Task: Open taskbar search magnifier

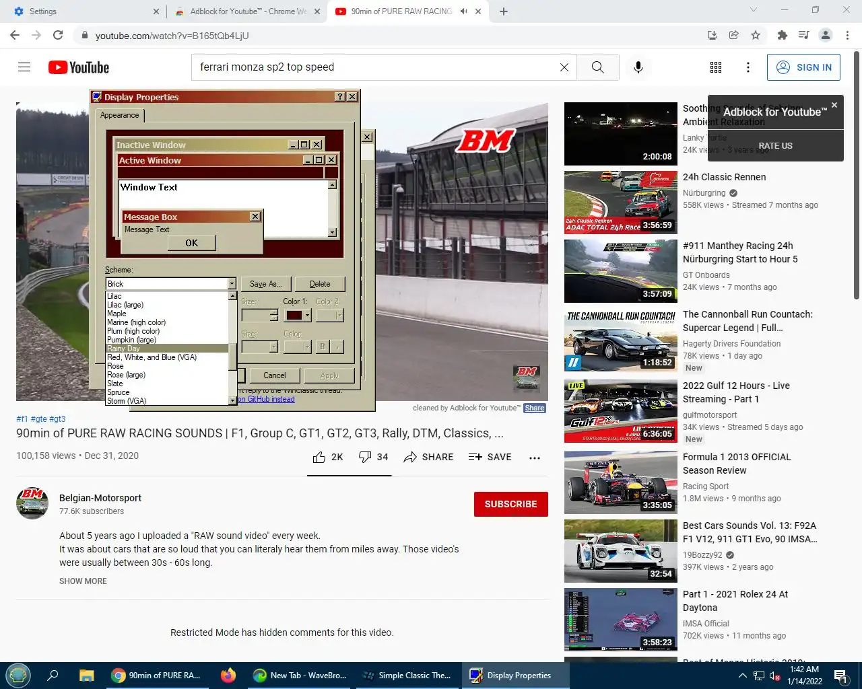Action: click(53, 675)
